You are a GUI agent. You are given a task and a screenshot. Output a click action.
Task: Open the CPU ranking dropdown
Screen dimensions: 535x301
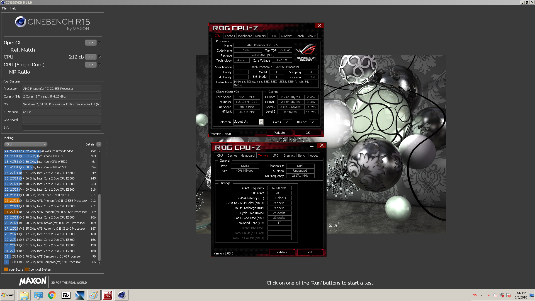pyautogui.click(x=26, y=144)
